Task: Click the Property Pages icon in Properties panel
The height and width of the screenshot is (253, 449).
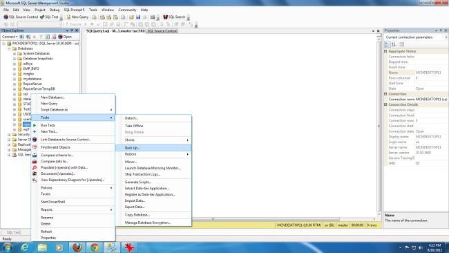Action: coord(402,44)
